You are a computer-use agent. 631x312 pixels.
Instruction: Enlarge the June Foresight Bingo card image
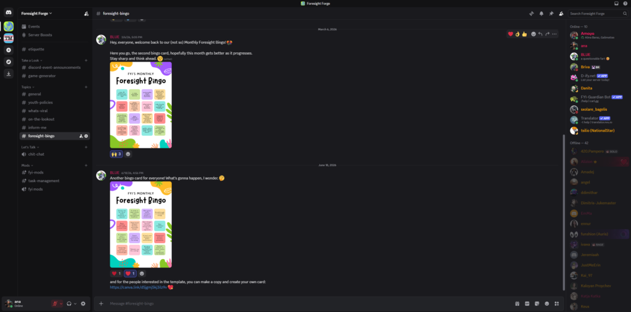click(141, 225)
